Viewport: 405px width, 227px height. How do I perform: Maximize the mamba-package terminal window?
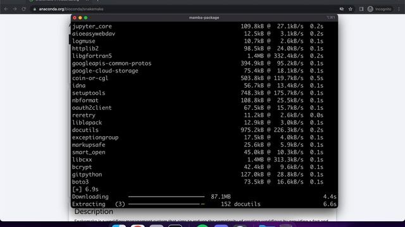click(86, 18)
